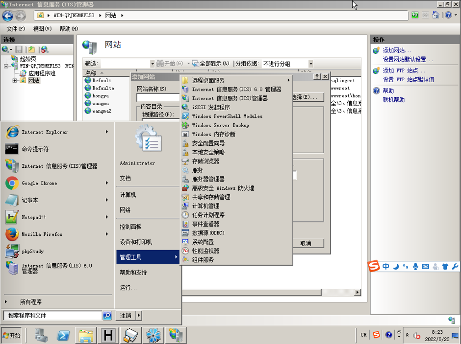Toggle the Sogou 中 Chinese/English mode
Image resolution: width=461 pixels, height=344 pixels.
[386, 266]
